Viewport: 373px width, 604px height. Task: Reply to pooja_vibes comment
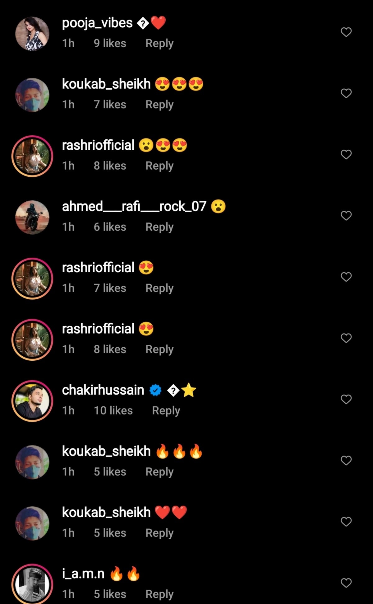pos(159,43)
